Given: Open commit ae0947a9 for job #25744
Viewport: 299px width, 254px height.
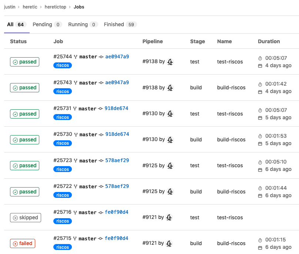Looking at the screenshot, I should 117,57.
